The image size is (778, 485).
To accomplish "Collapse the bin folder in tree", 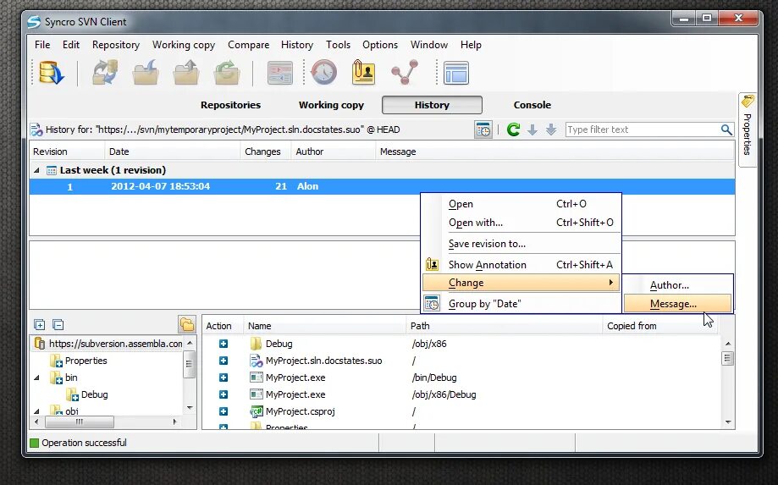I will (x=36, y=378).
